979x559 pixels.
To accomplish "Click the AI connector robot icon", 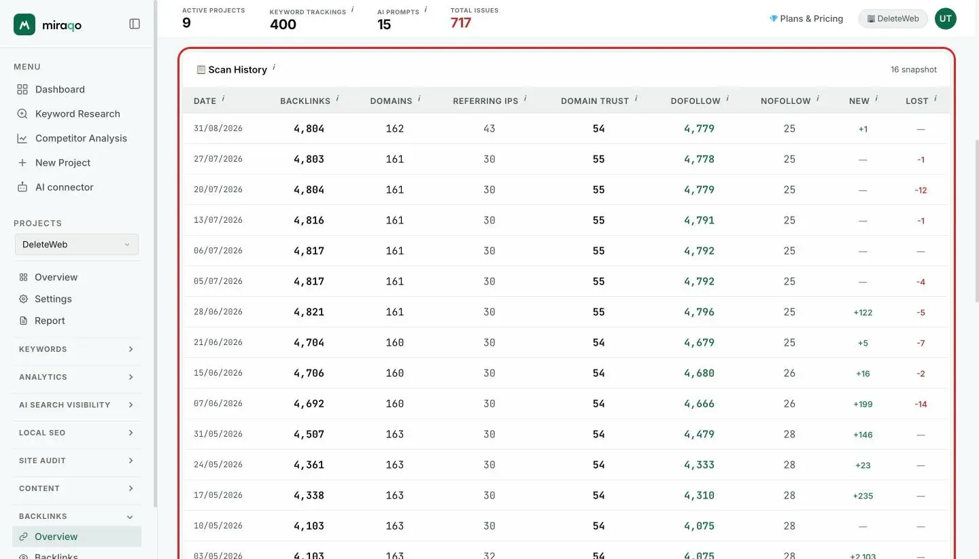I will point(22,187).
